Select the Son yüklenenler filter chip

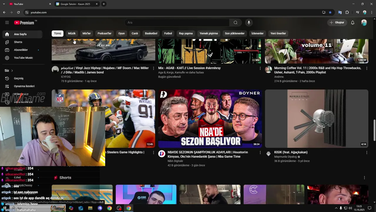(235, 33)
